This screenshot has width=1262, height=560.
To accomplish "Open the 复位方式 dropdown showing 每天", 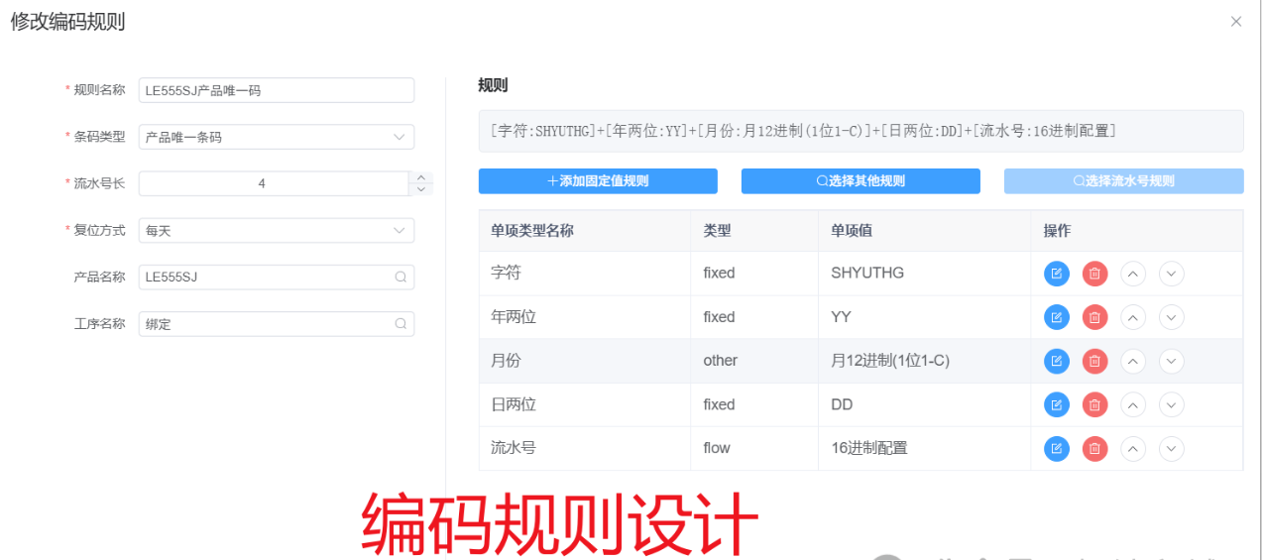I will tap(277, 230).
